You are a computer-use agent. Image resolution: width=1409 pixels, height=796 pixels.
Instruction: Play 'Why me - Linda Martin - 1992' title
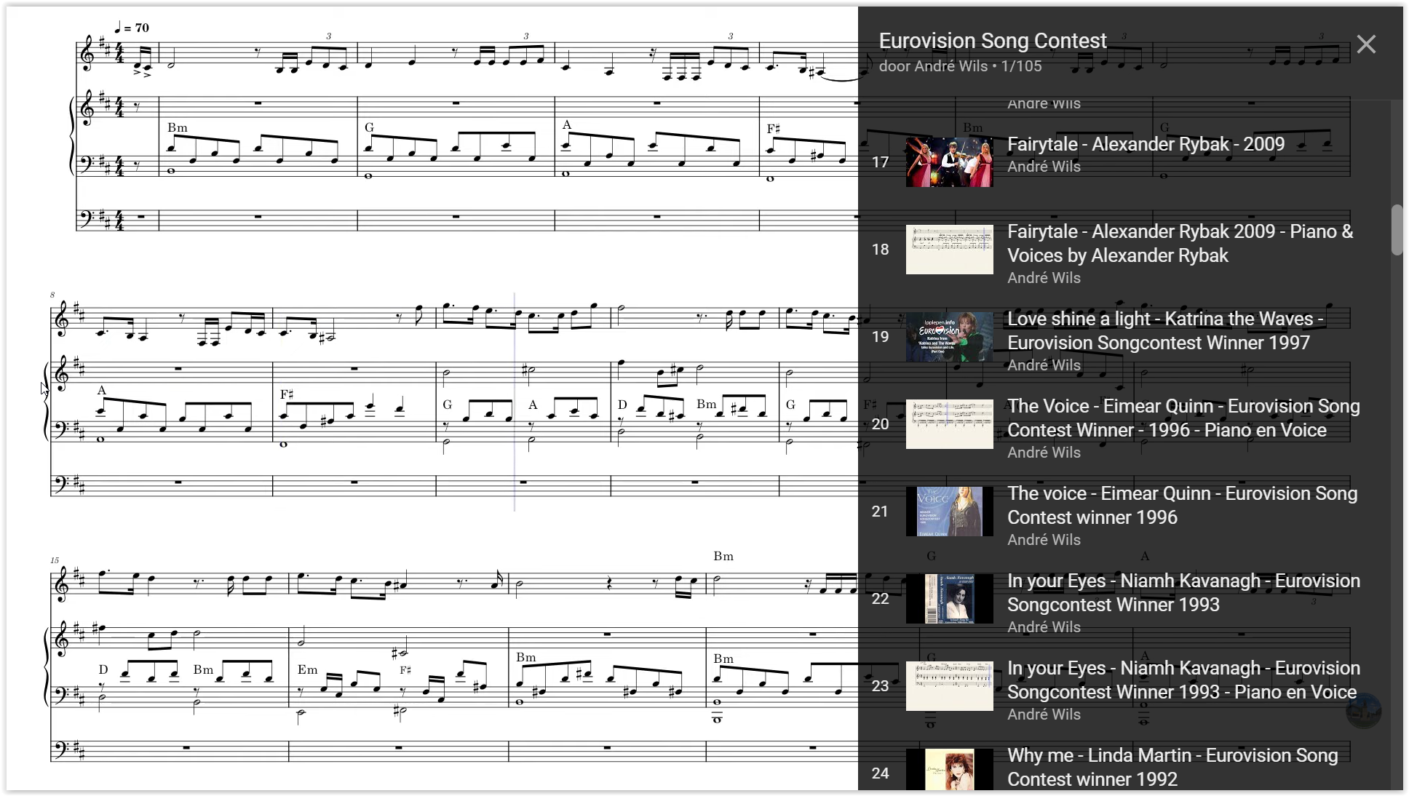tap(1172, 767)
